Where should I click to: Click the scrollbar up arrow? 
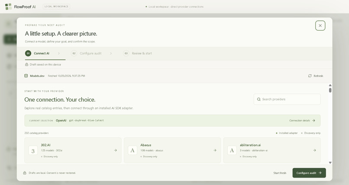coord(330,85)
